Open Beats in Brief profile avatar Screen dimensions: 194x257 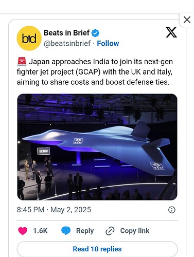click(x=29, y=38)
